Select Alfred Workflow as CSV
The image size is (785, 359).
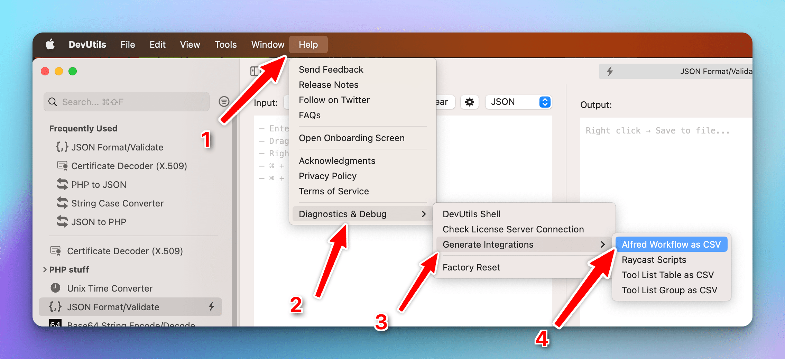(671, 245)
